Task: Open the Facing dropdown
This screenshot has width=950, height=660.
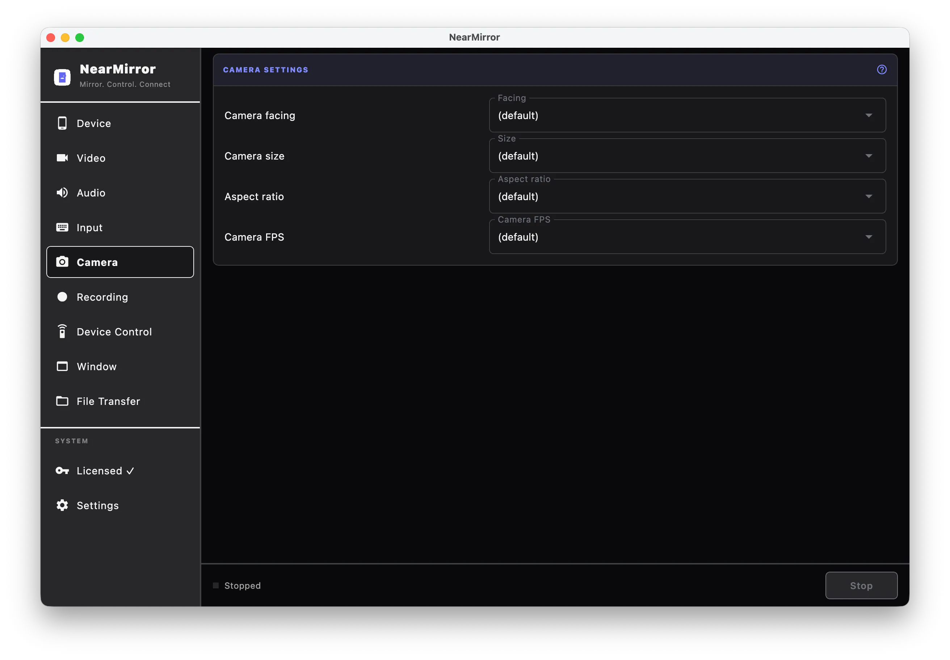Action: point(687,115)
